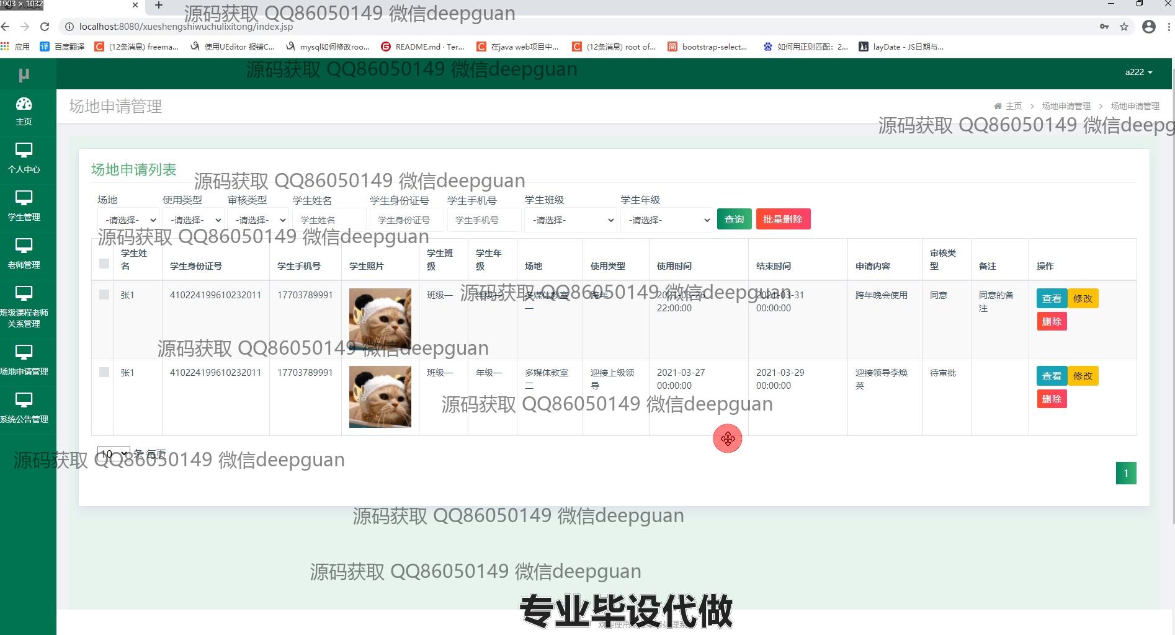Open the browser profile avatar icon
The height and width of the screenshot is (635, 1175).
click(x=1148, y=27)
